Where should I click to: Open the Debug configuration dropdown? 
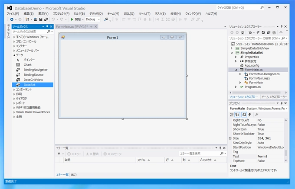[x=99, y=19]
